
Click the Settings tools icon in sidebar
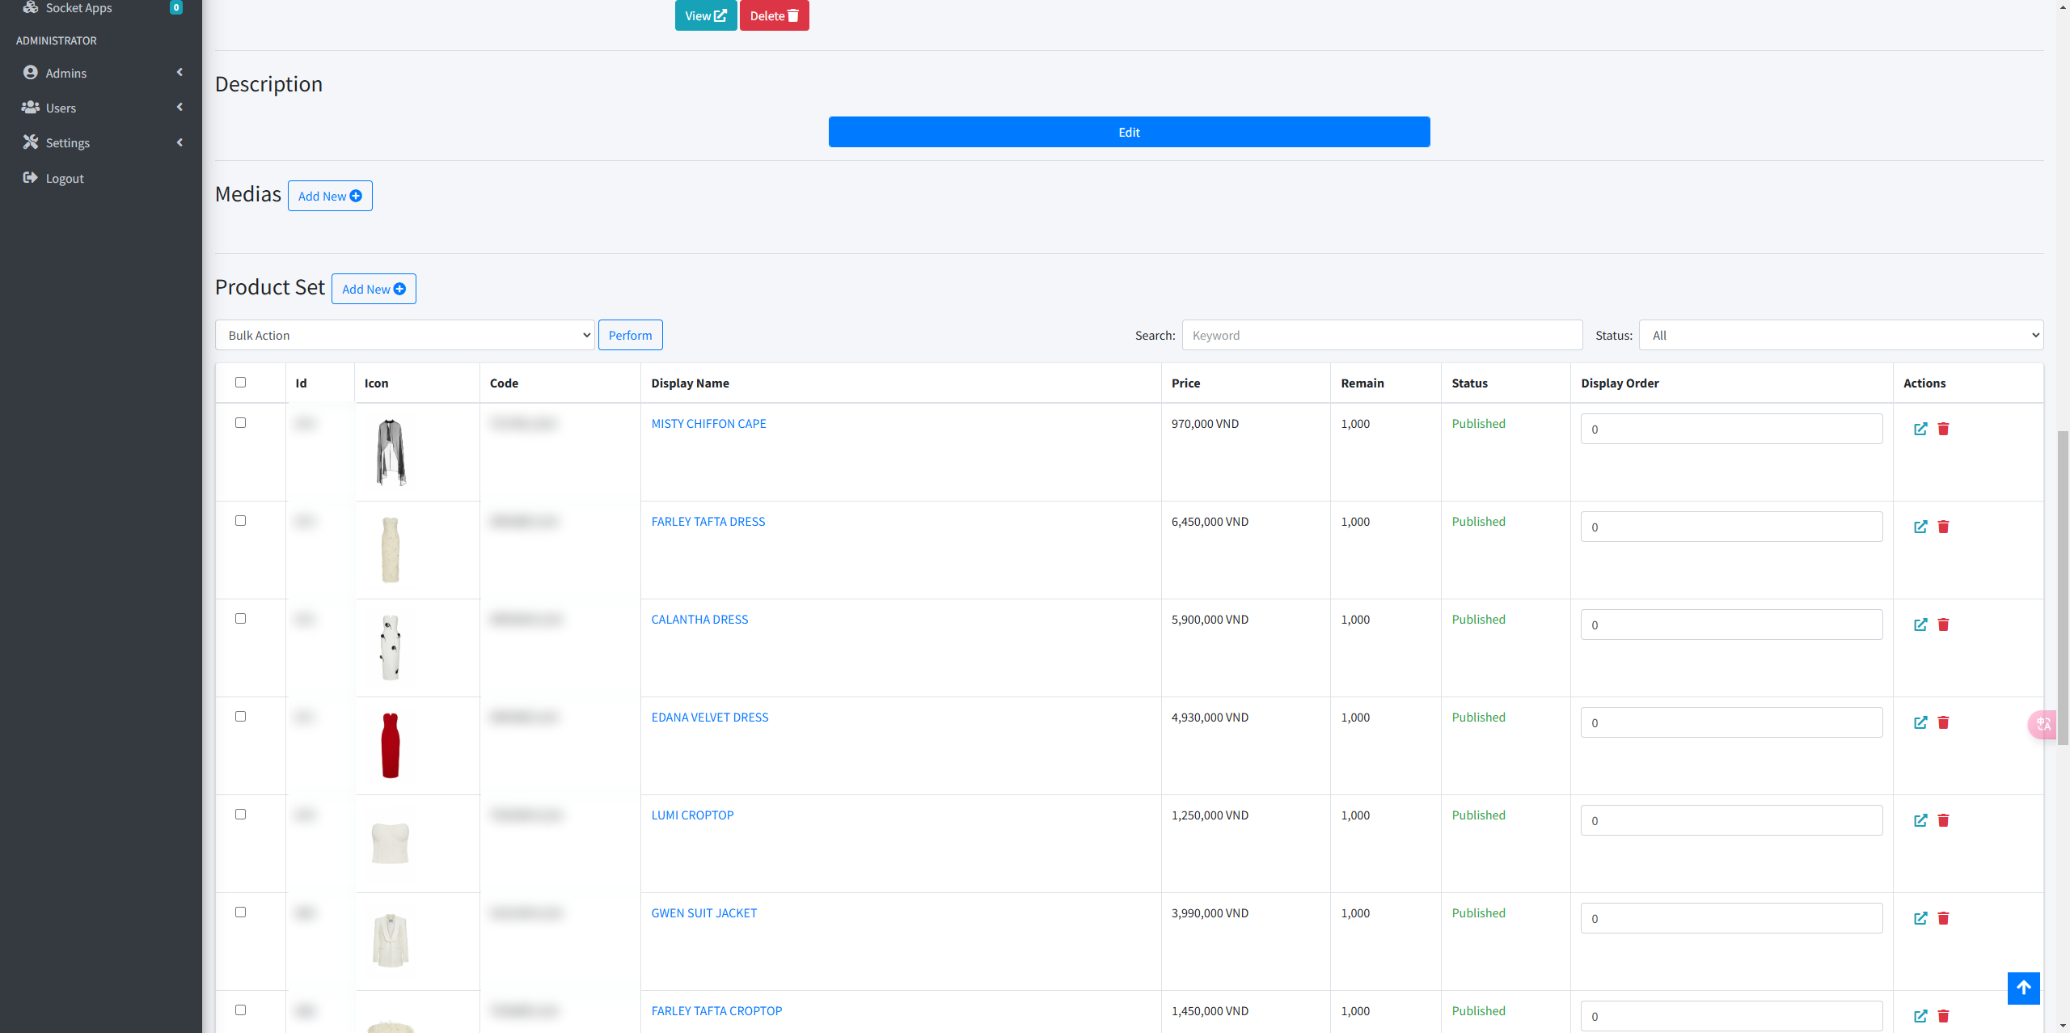coord(31,142)
